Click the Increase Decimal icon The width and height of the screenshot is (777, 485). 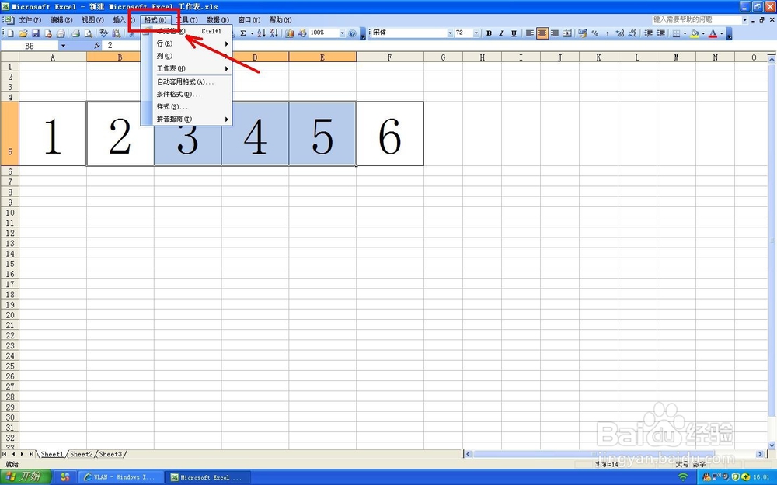coord(620,33)
